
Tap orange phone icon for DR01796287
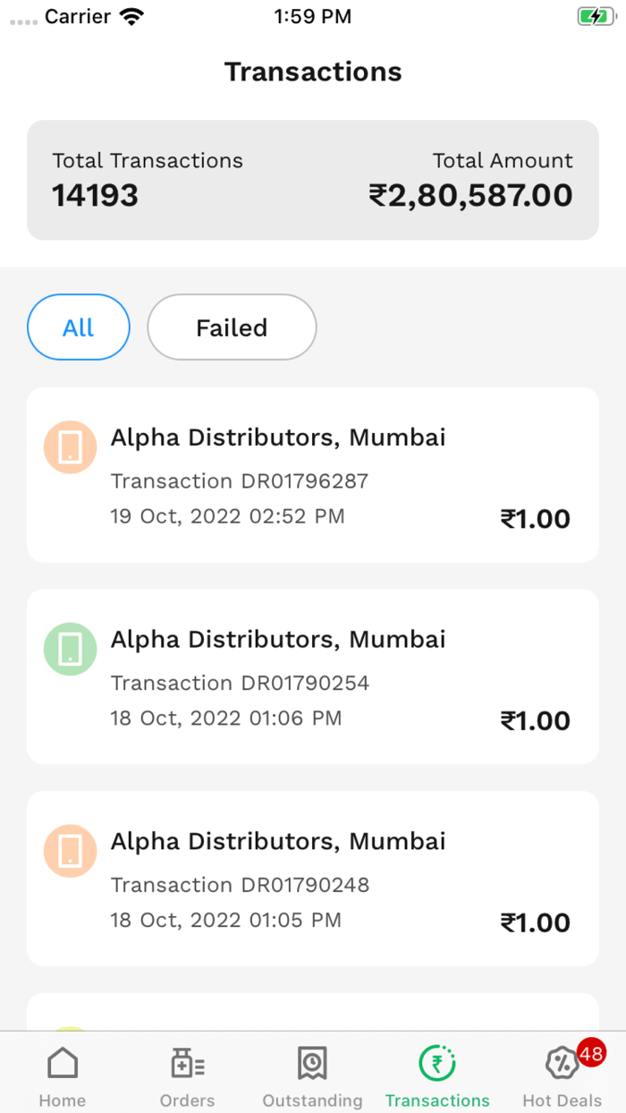[70, 446]
